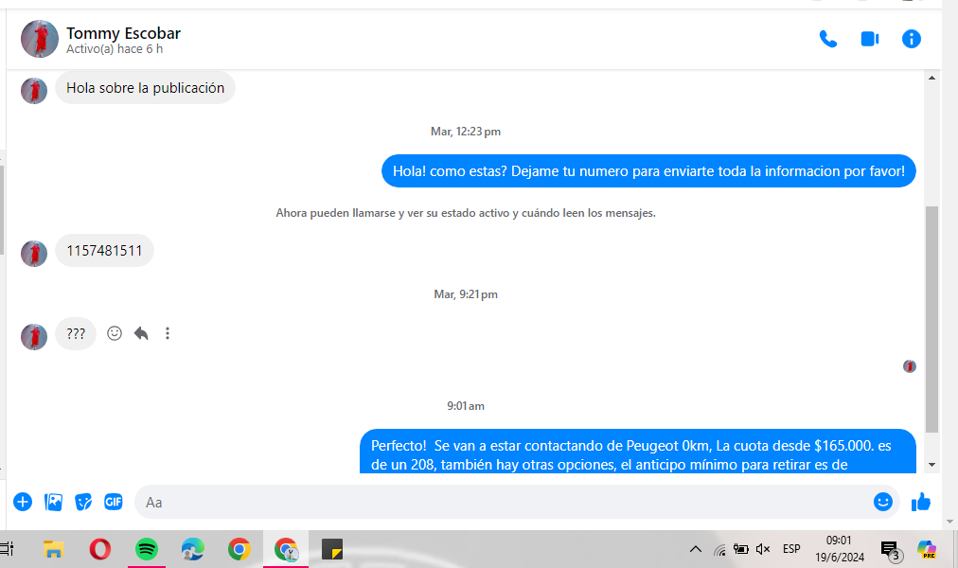Click the '9:01 am' timestamp
This screenshot has height=568, width=958.
[466, 406]
